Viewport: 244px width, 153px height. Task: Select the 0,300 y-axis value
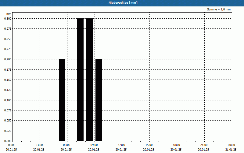[x=8, y=19]
